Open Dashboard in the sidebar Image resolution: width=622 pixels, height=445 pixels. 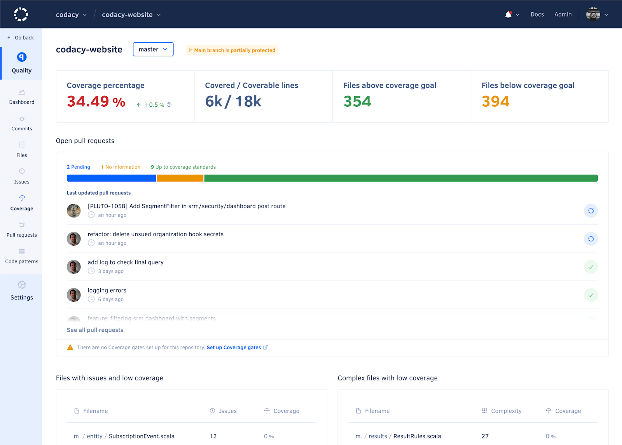[22, 97]
